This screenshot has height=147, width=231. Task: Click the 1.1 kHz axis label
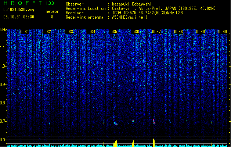(x=3, y=48)
